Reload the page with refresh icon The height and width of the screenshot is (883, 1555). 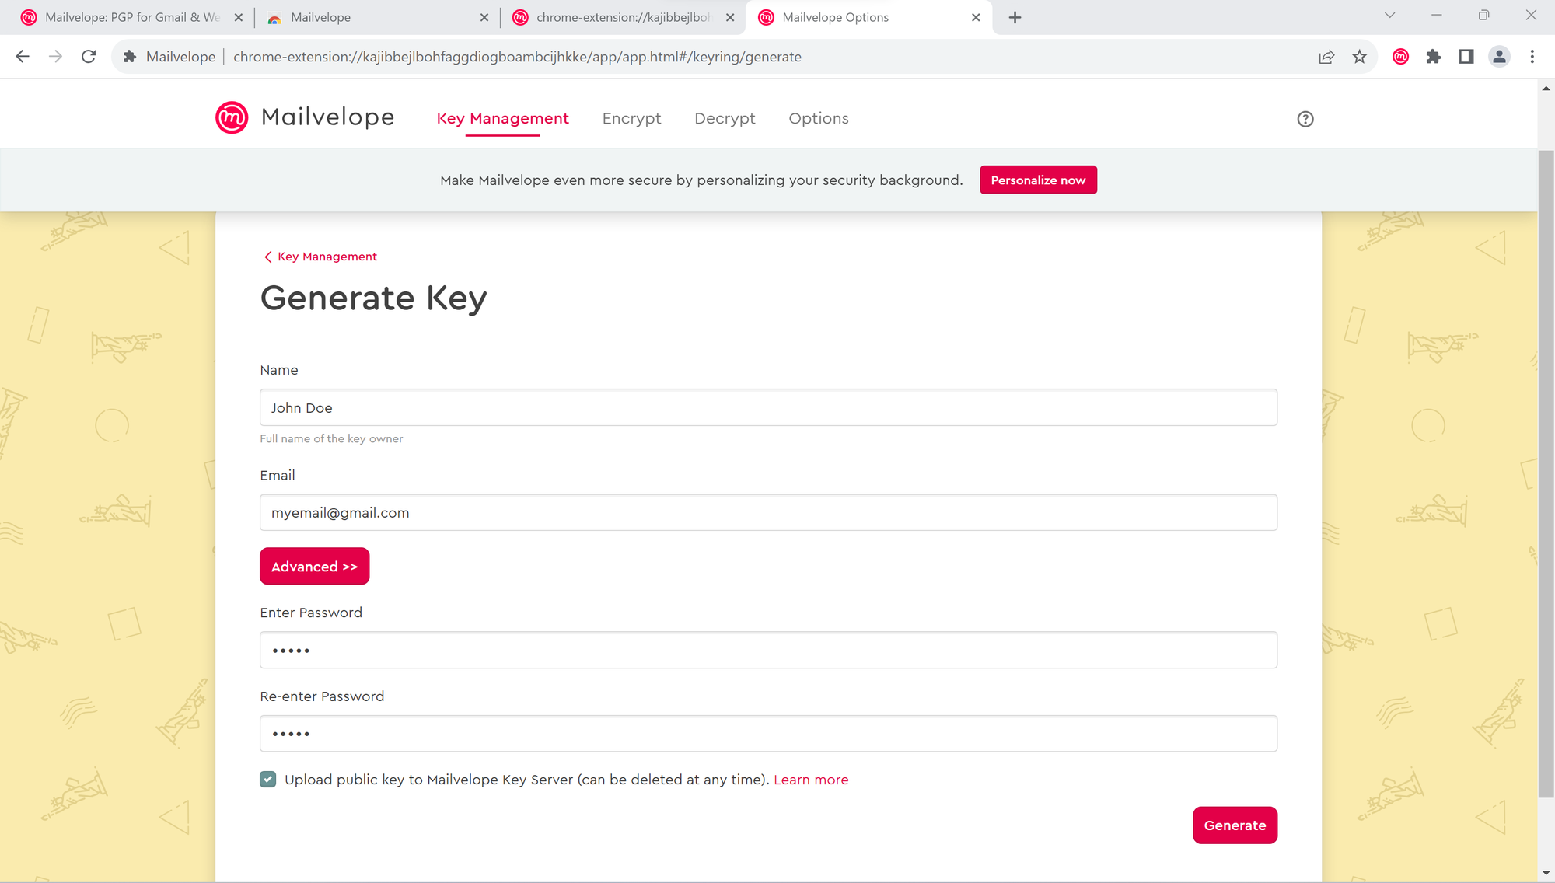(x=89, y=57)
